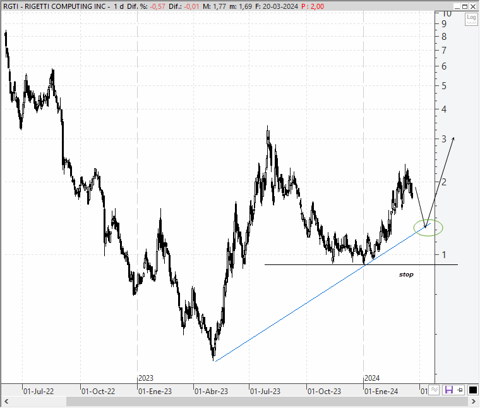The image size is (480, 408).
Task: Maximize the RGTI chart window
Action: point(465,6)
